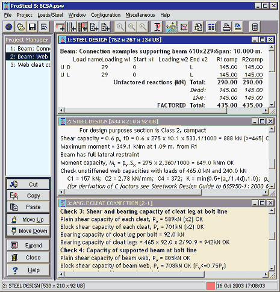Click the Move Up button
The image size is (280, 292).
click(x=28, y=220)
